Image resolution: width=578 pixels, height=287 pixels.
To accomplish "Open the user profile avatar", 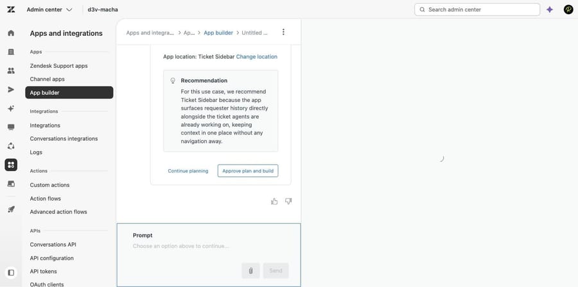I will point(568,10).
